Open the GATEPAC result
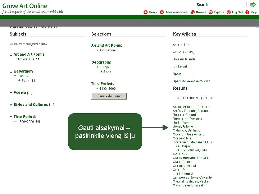 pos(180,154)
